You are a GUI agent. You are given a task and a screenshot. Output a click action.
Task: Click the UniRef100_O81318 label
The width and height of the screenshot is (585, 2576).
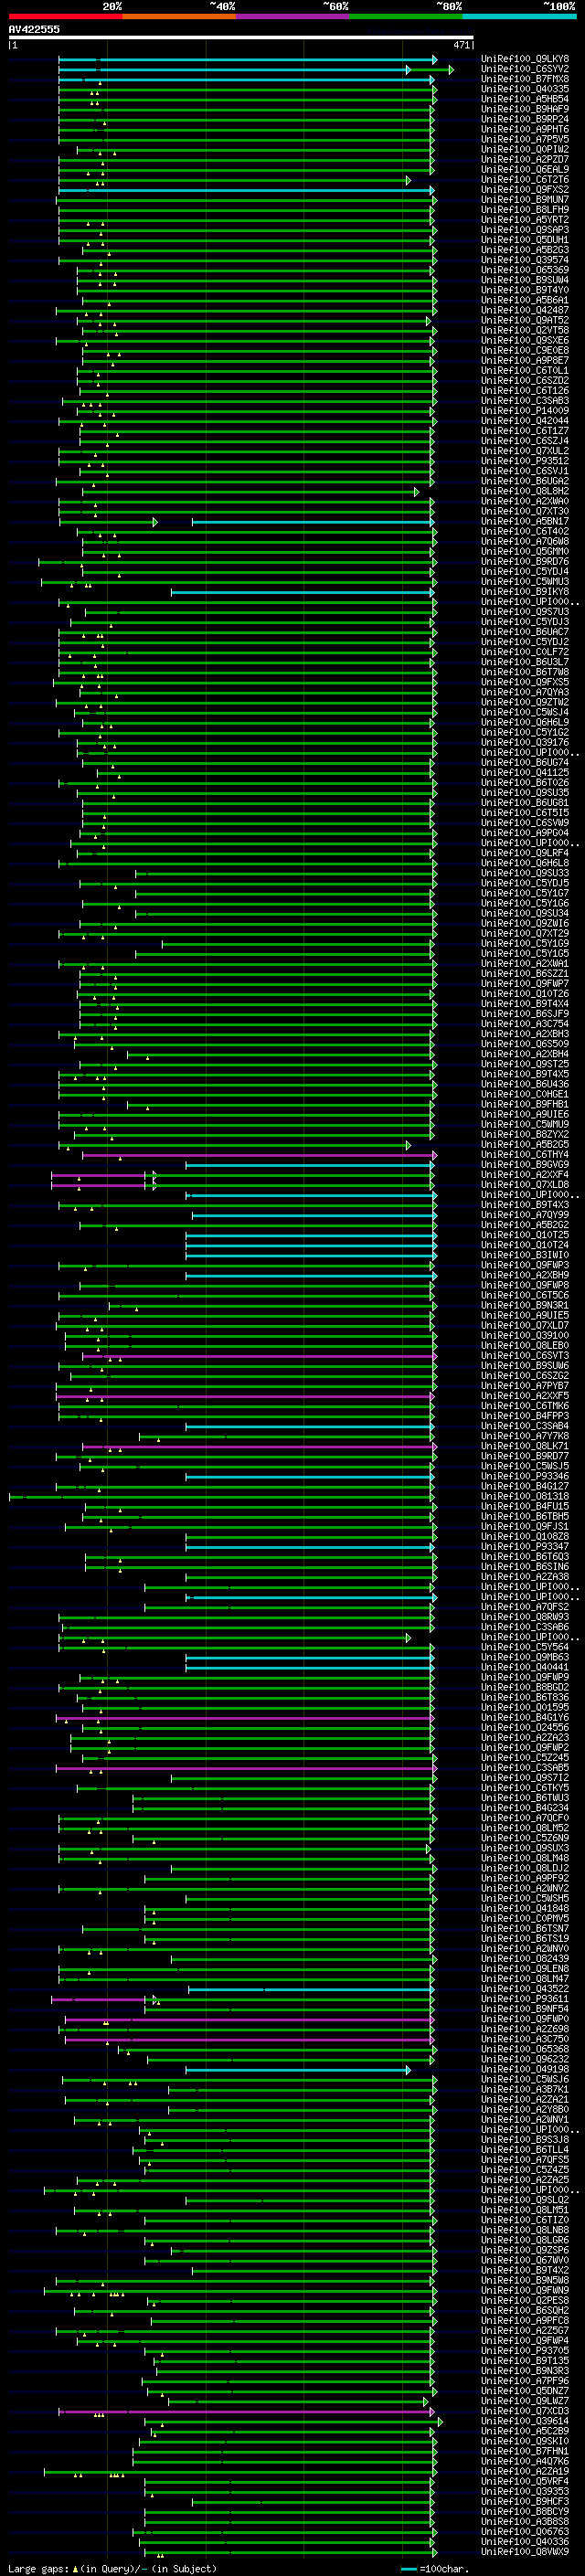(525, 1496)
